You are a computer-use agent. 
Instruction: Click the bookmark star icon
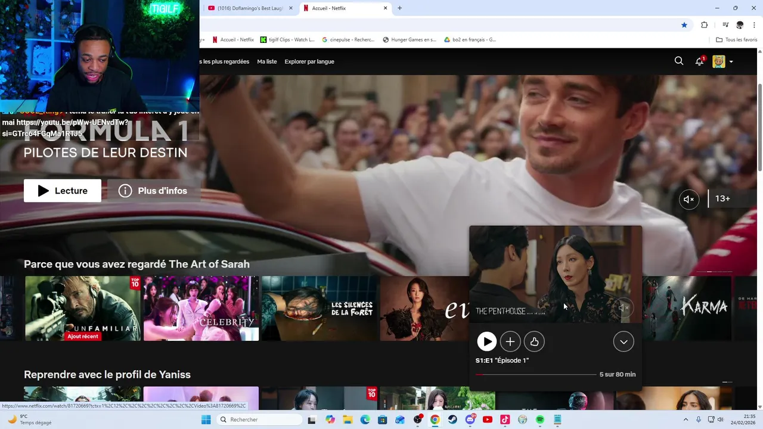pos(684,24)
